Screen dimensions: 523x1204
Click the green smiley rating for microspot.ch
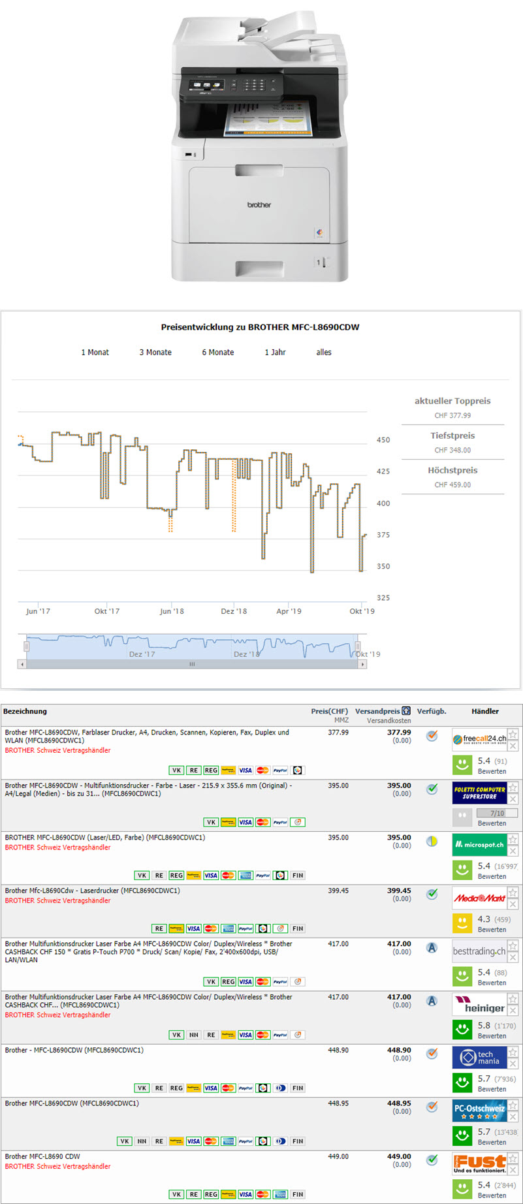click(x=462, y=869)
